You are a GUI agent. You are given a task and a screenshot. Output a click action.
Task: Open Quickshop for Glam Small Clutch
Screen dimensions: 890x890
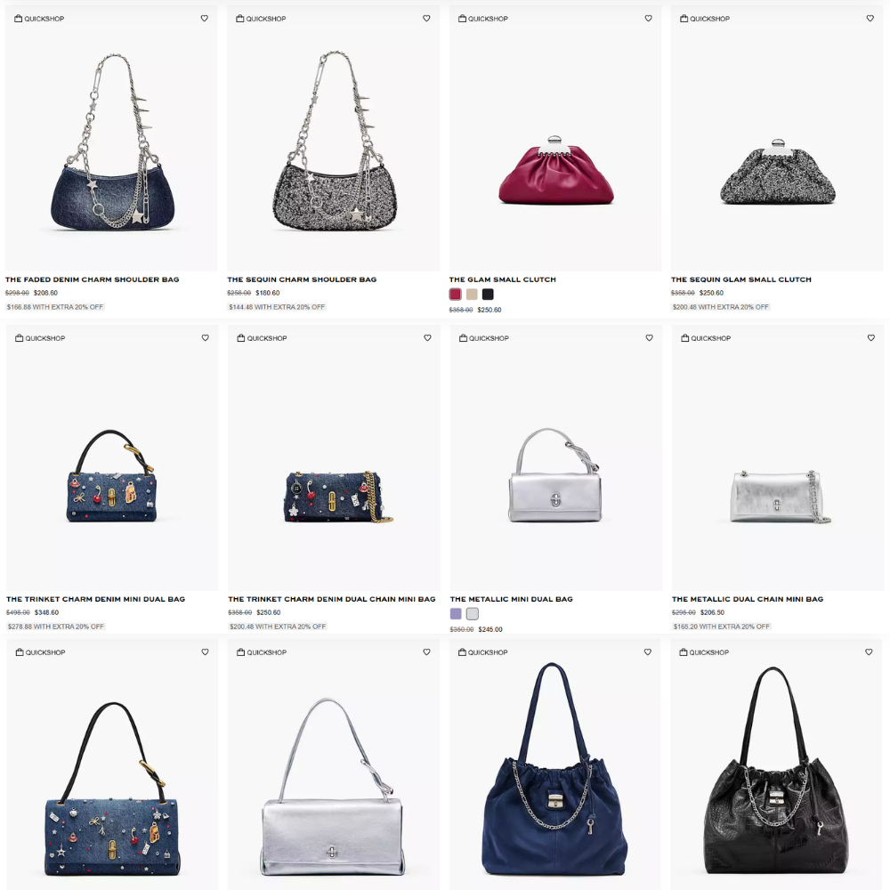[483, 19]
